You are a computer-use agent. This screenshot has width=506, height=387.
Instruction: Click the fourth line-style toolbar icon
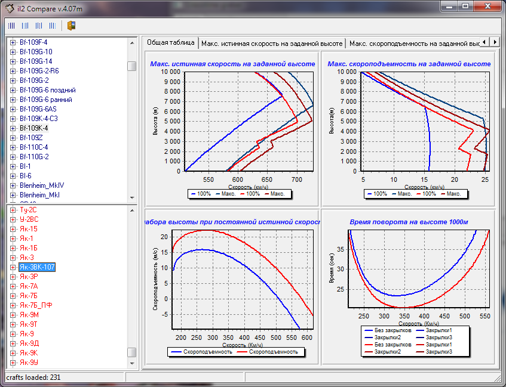point(53,26)
